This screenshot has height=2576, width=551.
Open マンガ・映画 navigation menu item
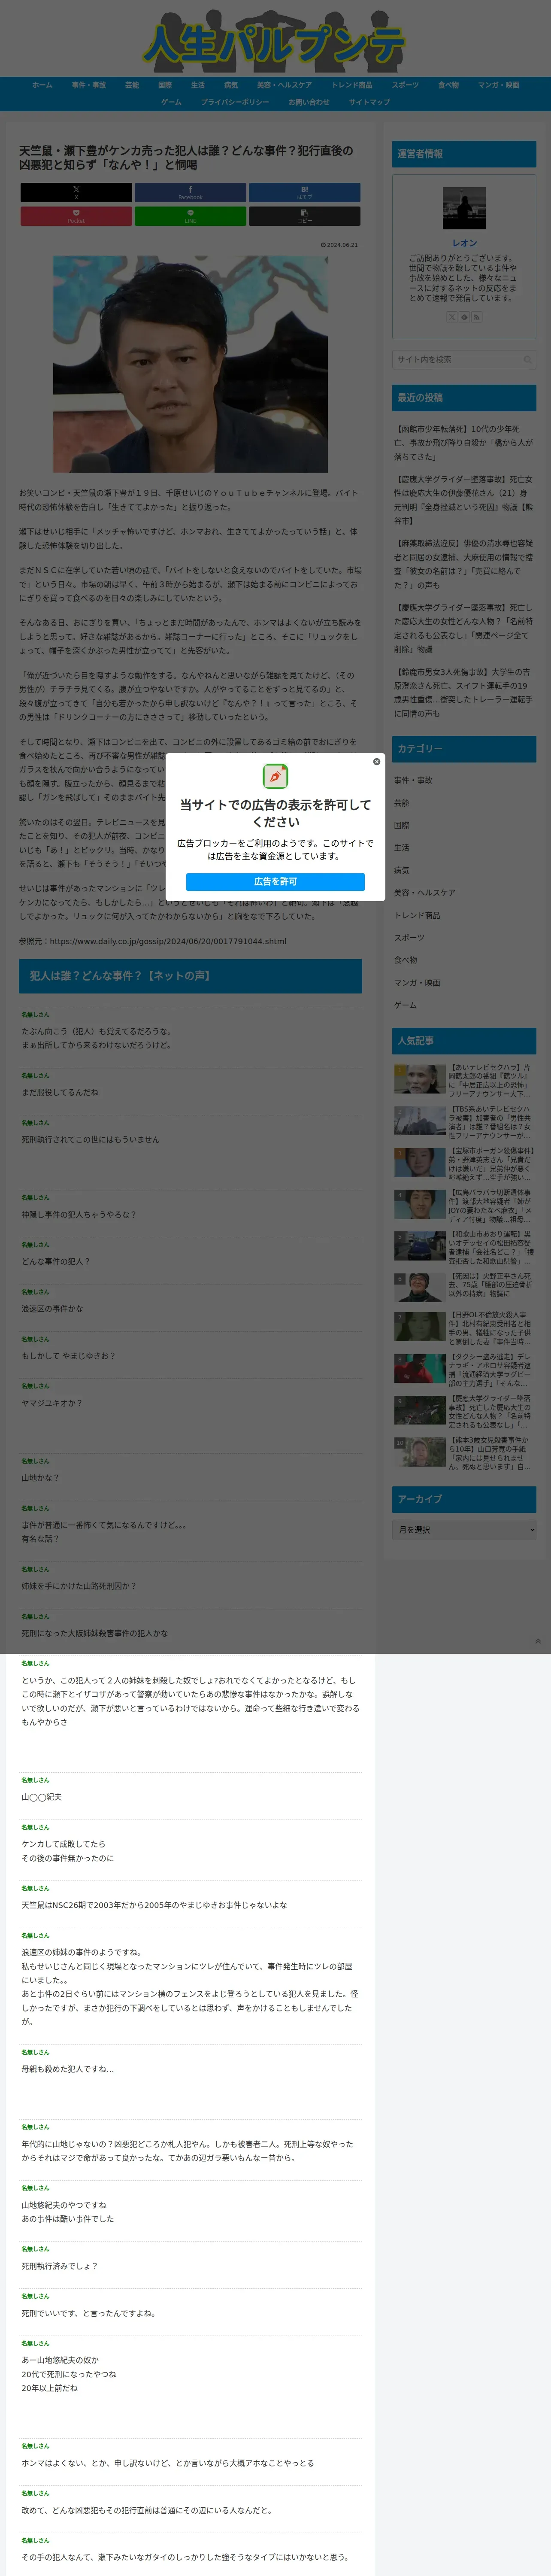point(498,85)
